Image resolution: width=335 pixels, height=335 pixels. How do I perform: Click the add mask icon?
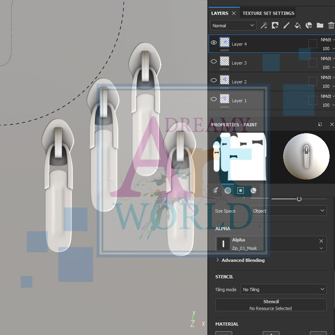click(275, 26)
